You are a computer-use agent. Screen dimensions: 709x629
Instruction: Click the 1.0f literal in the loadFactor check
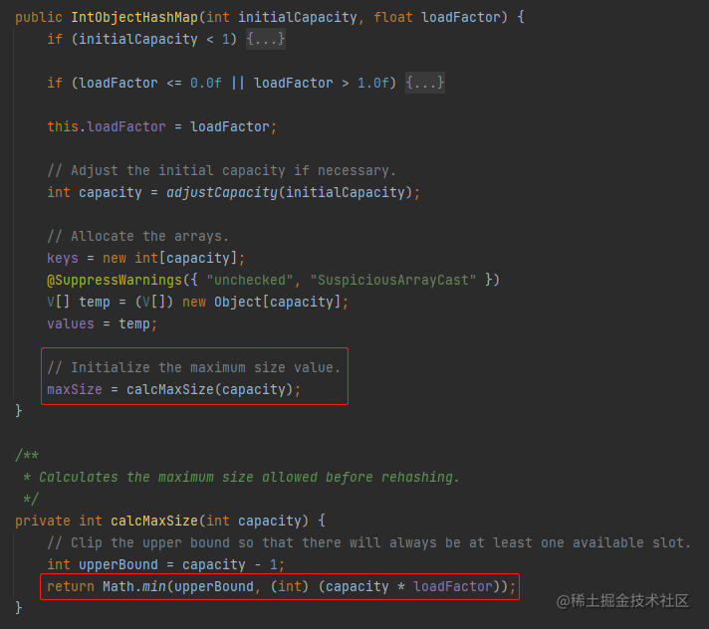373,83
